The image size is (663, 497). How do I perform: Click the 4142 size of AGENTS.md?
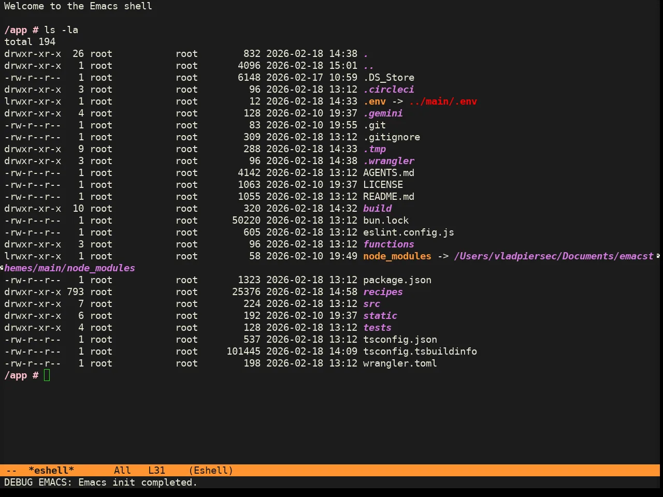(249, 173)
